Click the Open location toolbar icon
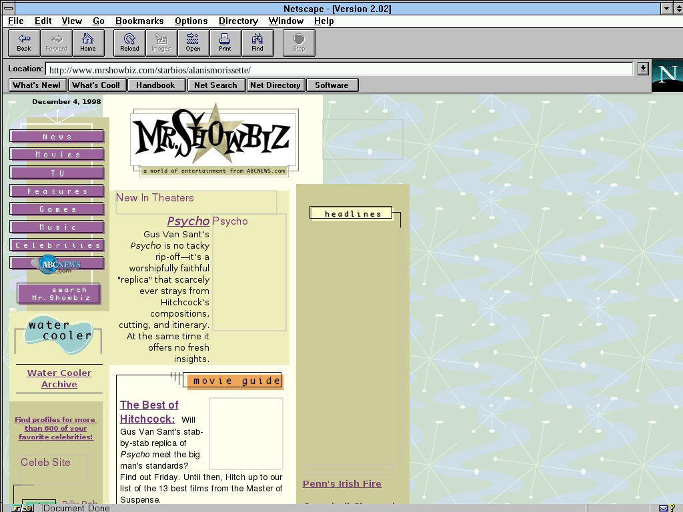The width and height of the screenshot is (683, 512). 193,43
